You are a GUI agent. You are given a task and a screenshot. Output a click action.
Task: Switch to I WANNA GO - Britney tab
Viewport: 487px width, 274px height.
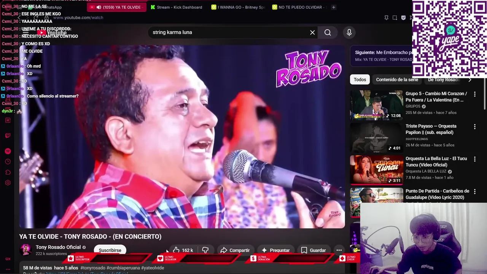[238, 7]
